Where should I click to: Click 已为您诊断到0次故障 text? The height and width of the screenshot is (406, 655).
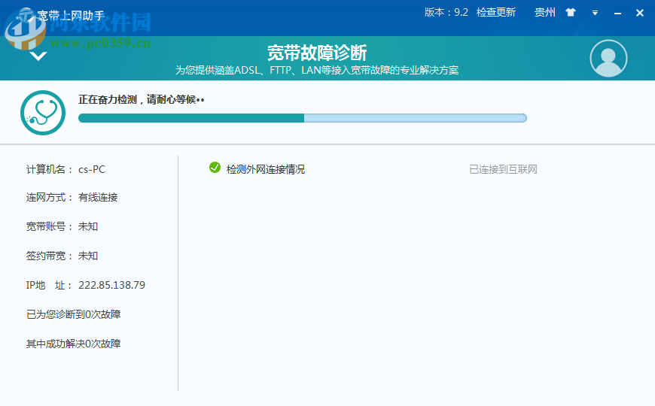coord(74,314)
